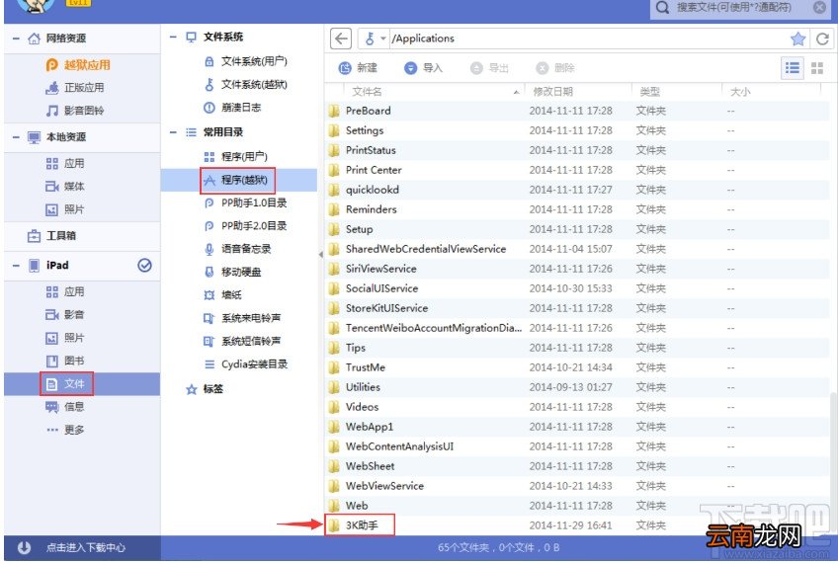Toggle the iPad connected checkmark
This screenshot has height=564, width=838.
pos(144,265)
